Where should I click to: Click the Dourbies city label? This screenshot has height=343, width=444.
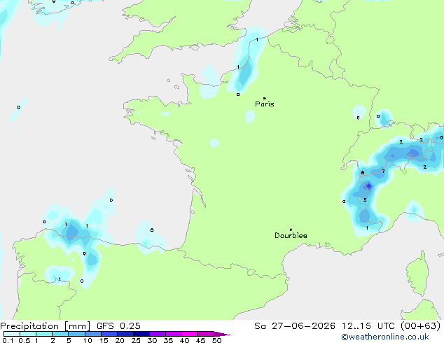click(291, 235)
